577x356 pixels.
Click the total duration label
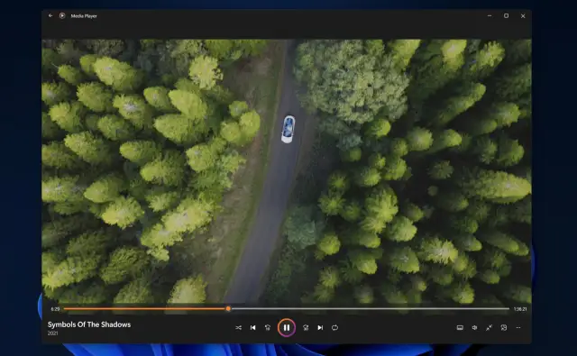(x=520, y=309)
